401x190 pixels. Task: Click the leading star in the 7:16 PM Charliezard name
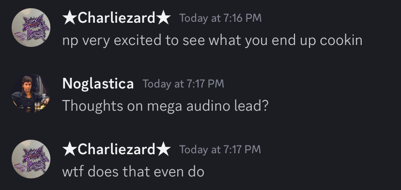coord(70,18)
